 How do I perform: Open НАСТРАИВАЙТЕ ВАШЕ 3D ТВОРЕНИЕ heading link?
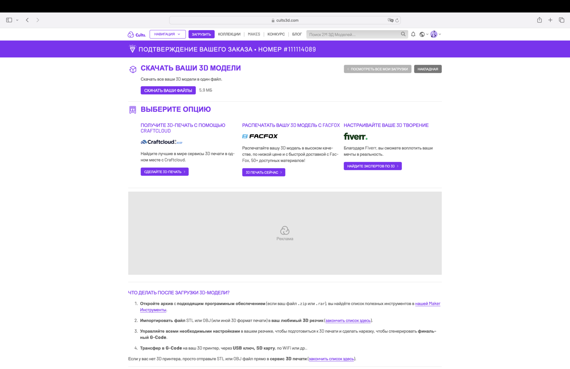[386, 125]
